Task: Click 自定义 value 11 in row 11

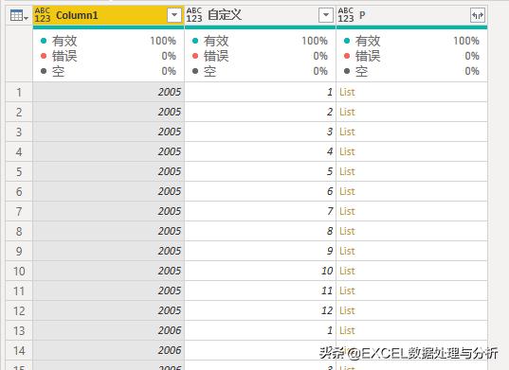Action: [260, 291]
